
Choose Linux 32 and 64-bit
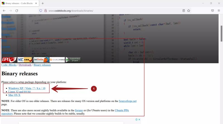(20, 92)
